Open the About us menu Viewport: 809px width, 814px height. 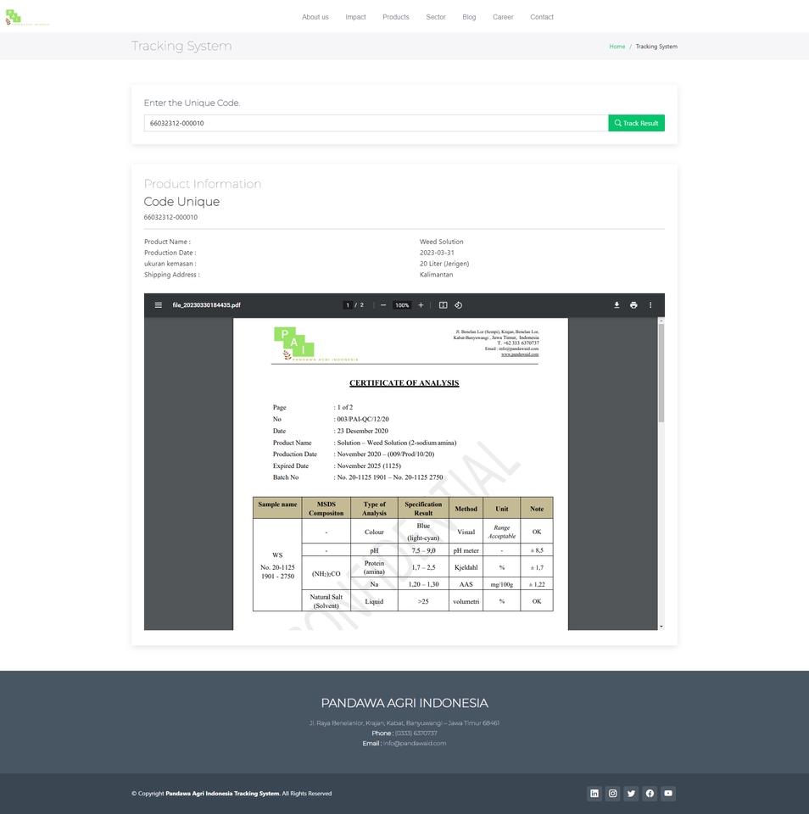coord(315,17)
